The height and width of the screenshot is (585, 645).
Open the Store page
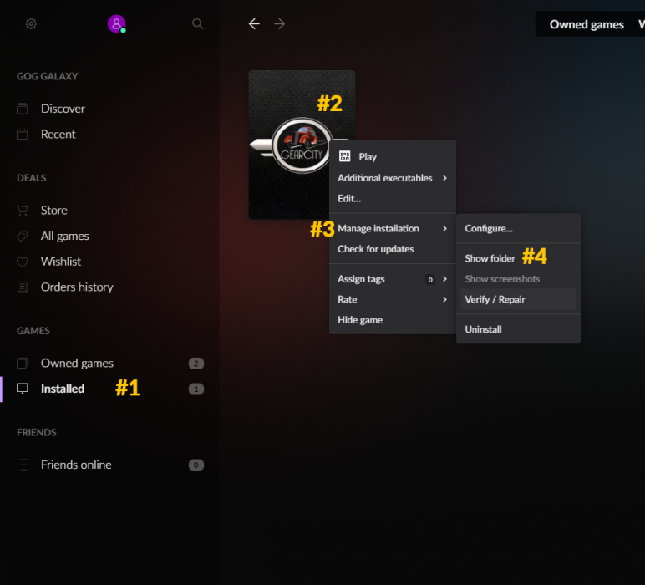[x=53, y=211]
